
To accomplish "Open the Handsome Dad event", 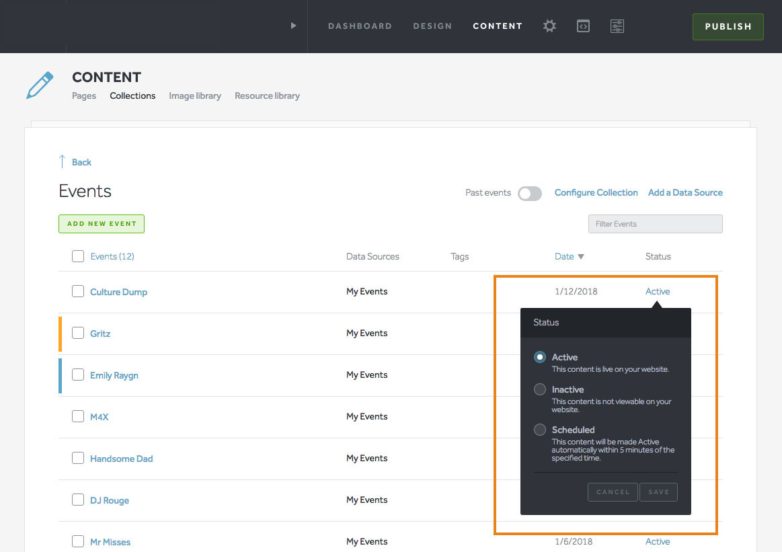I will click(x=121, y=459).
